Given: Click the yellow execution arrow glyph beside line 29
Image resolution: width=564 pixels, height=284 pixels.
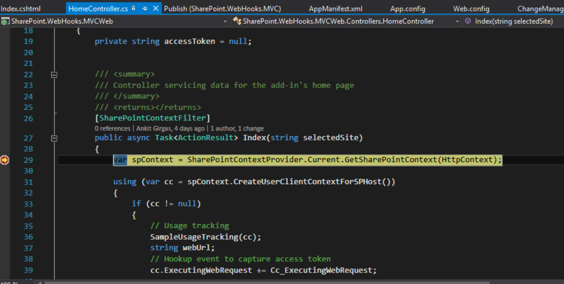Looking at the screenshot, I should point(5,160).
